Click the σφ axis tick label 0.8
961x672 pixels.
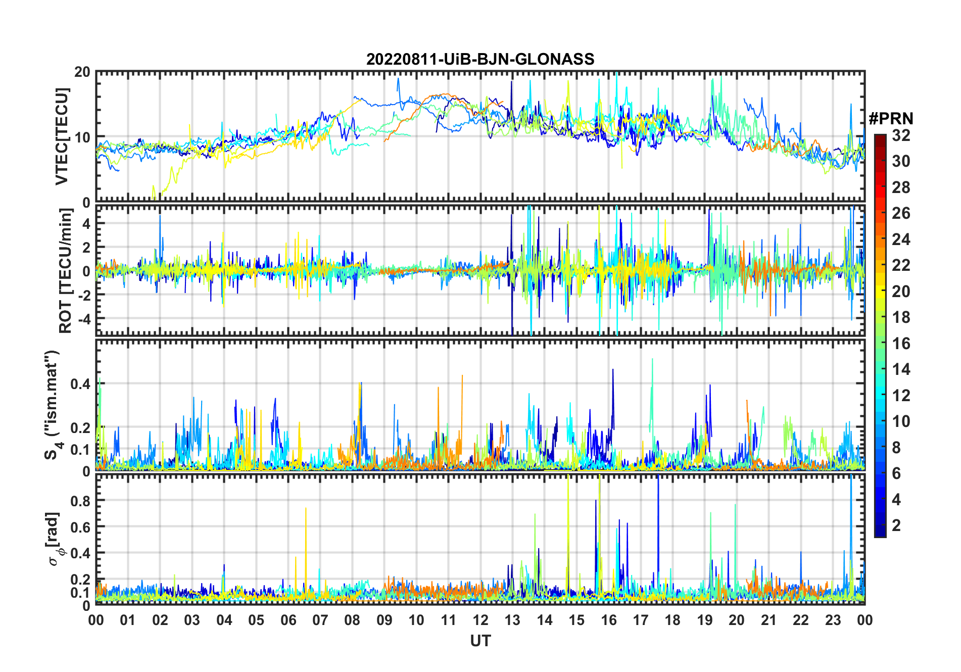tap(80, 501)
